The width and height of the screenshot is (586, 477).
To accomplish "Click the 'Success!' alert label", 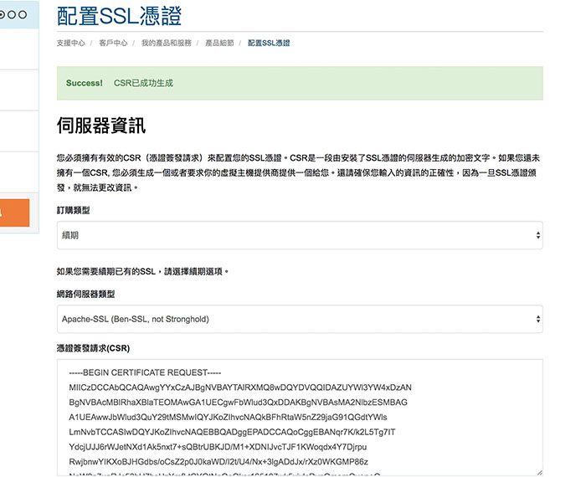I will pyautogui.click(x=84, y=83).
